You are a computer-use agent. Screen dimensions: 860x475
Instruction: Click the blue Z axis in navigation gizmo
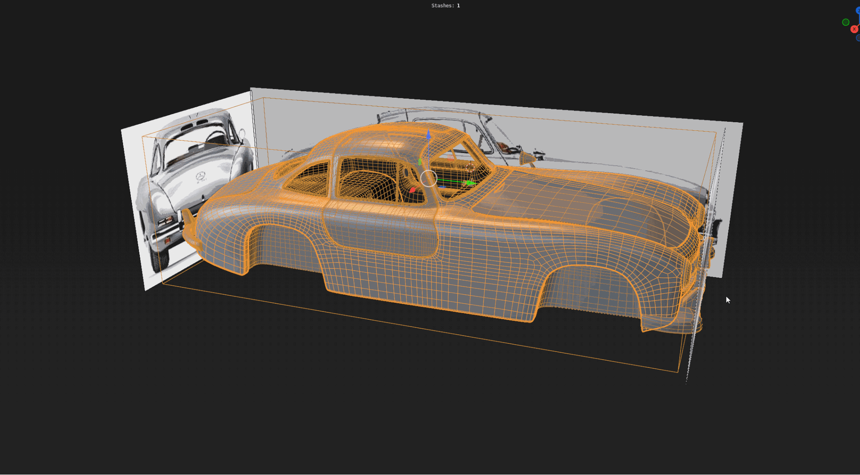[x=858, y=10]
